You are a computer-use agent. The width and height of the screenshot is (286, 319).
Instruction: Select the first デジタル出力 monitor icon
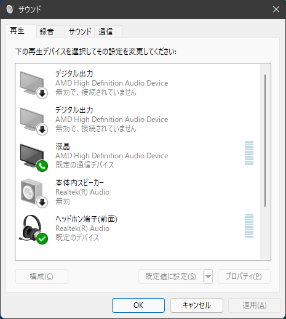tap(34, 84)
